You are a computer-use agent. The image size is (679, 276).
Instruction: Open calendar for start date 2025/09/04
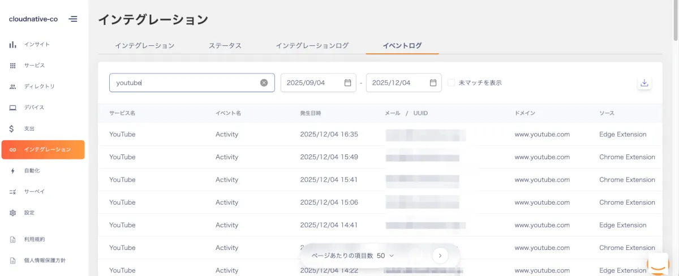348,83
